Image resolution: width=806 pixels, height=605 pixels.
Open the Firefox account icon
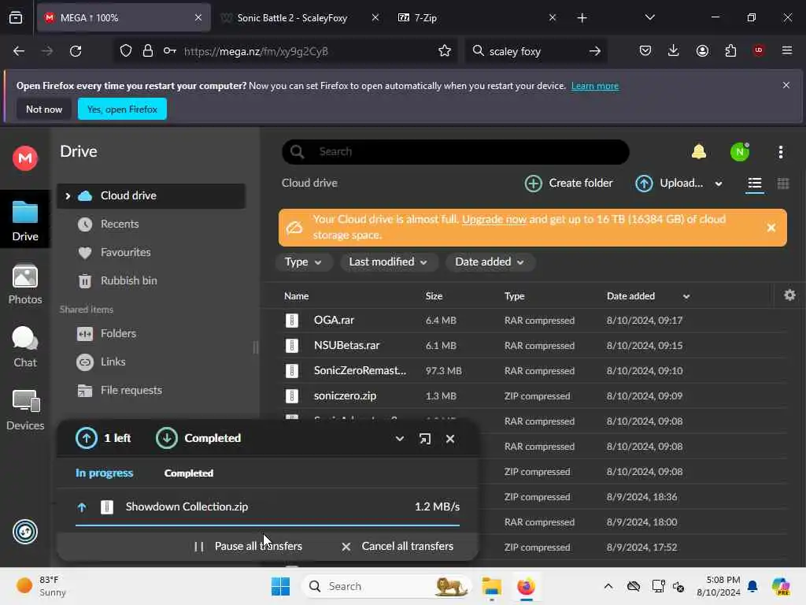(702, 50)
